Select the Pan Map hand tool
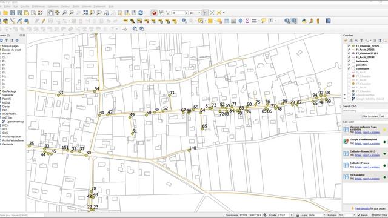 tap(50, 13)
